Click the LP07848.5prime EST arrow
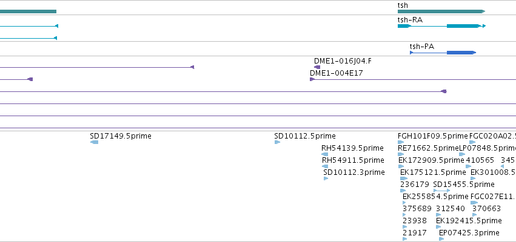This screenshot has height=242, width=516. [x=462, y=154]
